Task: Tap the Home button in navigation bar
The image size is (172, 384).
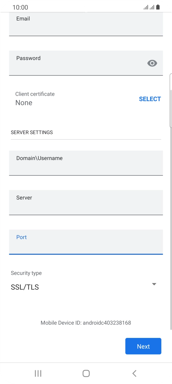Action: point(86,373)
